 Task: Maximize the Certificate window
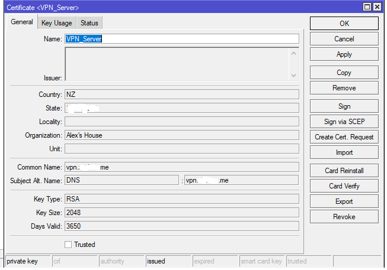pos(367,7)
